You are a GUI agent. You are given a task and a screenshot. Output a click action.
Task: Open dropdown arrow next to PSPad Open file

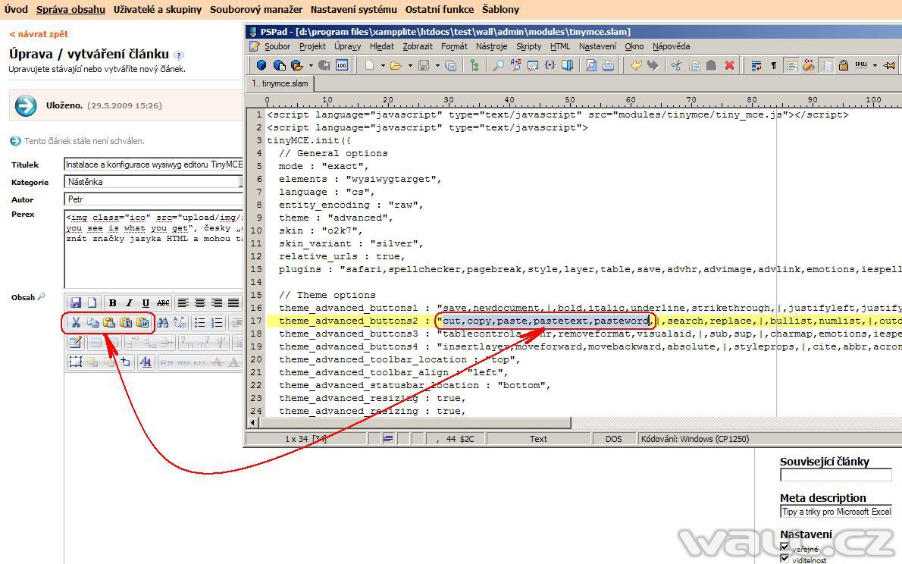[x=410, y=65]
